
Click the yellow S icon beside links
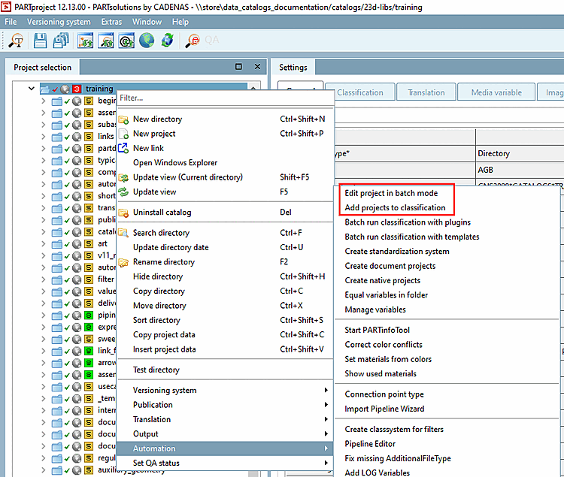(89, 137)
